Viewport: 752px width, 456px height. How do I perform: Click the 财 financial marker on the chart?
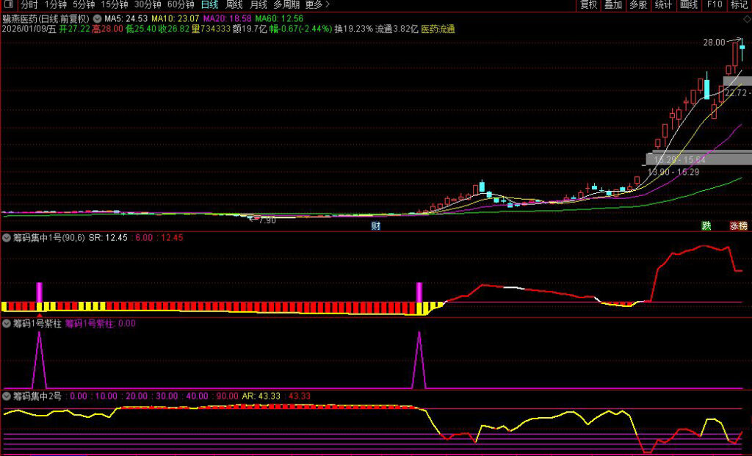pyautogui.click(x=375, y=226)
